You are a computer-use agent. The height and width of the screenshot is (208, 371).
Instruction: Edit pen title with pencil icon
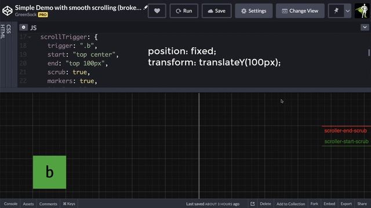pos(146,8)
